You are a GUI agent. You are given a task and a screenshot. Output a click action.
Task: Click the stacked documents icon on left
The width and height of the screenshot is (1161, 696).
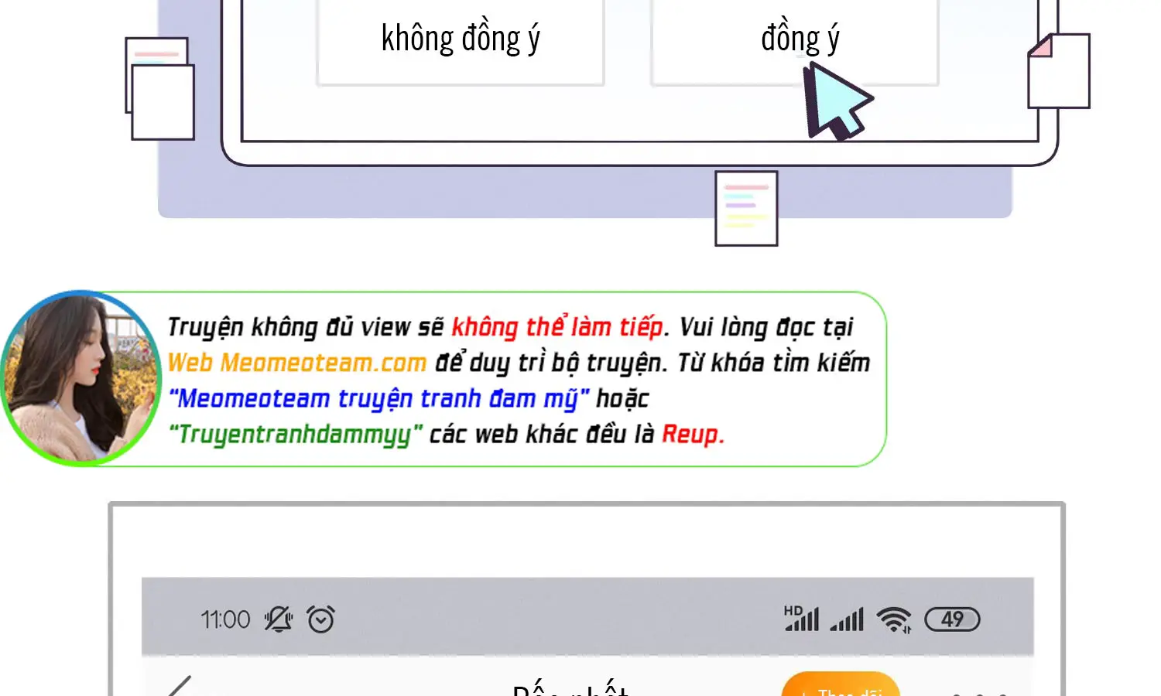click(159, 89)
